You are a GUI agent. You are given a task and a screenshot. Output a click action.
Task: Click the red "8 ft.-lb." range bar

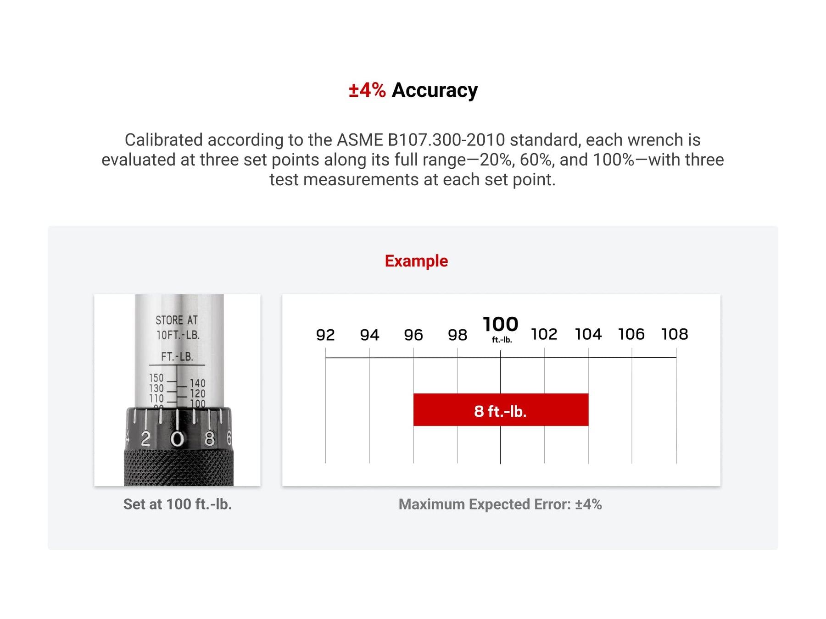point(501,410)
